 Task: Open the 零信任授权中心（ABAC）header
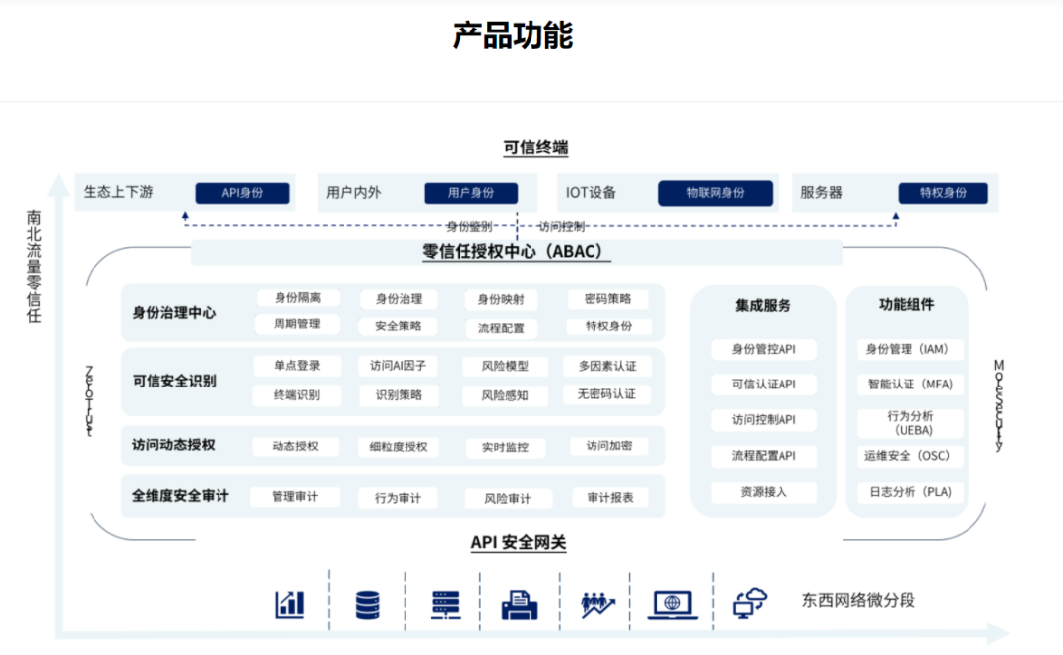(x=516, y=252)
